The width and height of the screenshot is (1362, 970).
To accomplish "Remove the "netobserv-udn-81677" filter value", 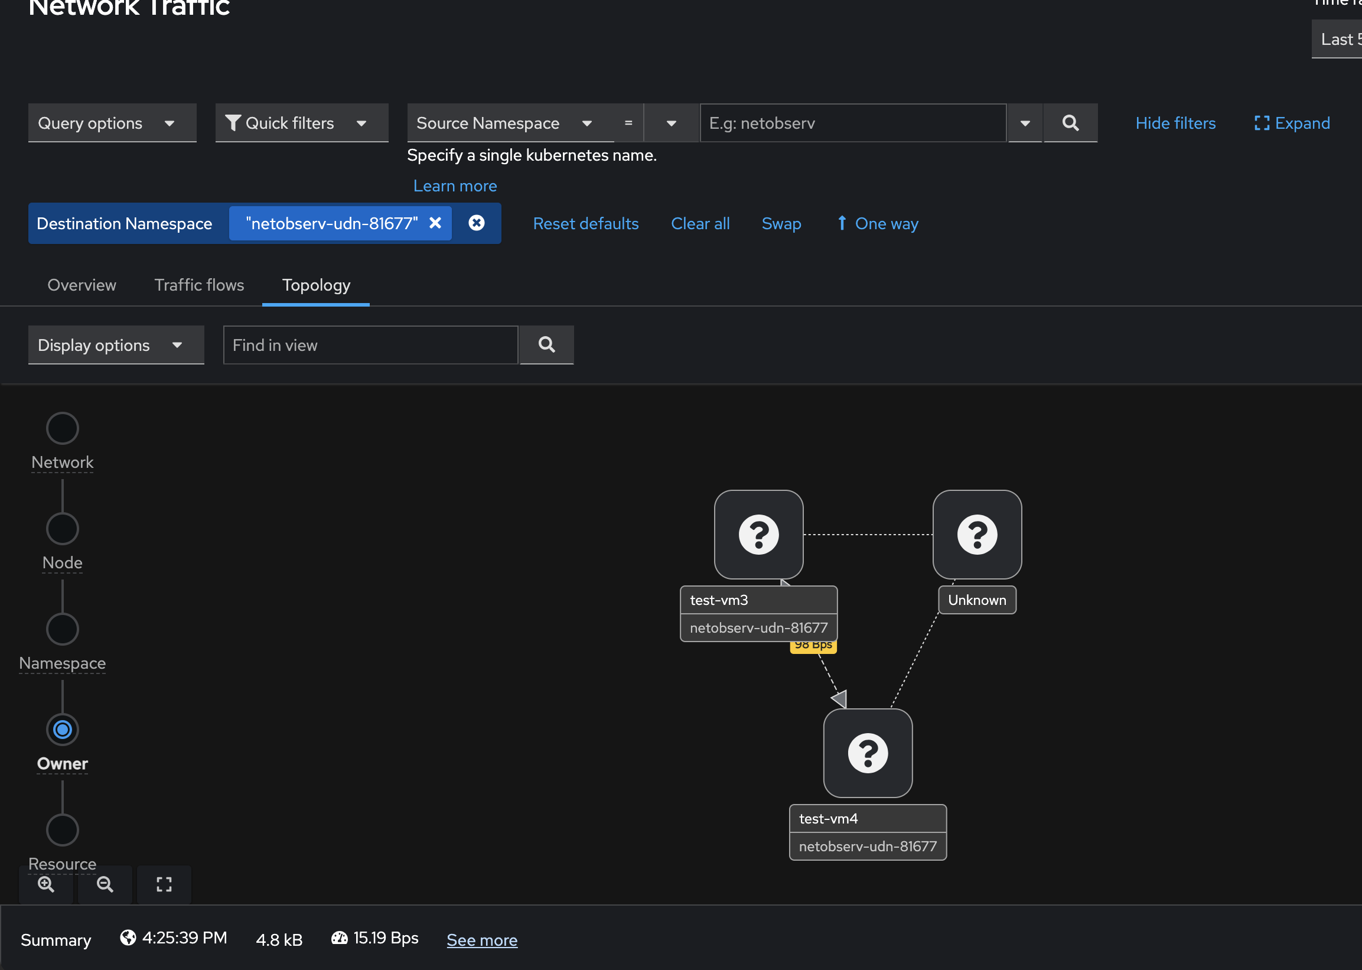I will point(435,223).
